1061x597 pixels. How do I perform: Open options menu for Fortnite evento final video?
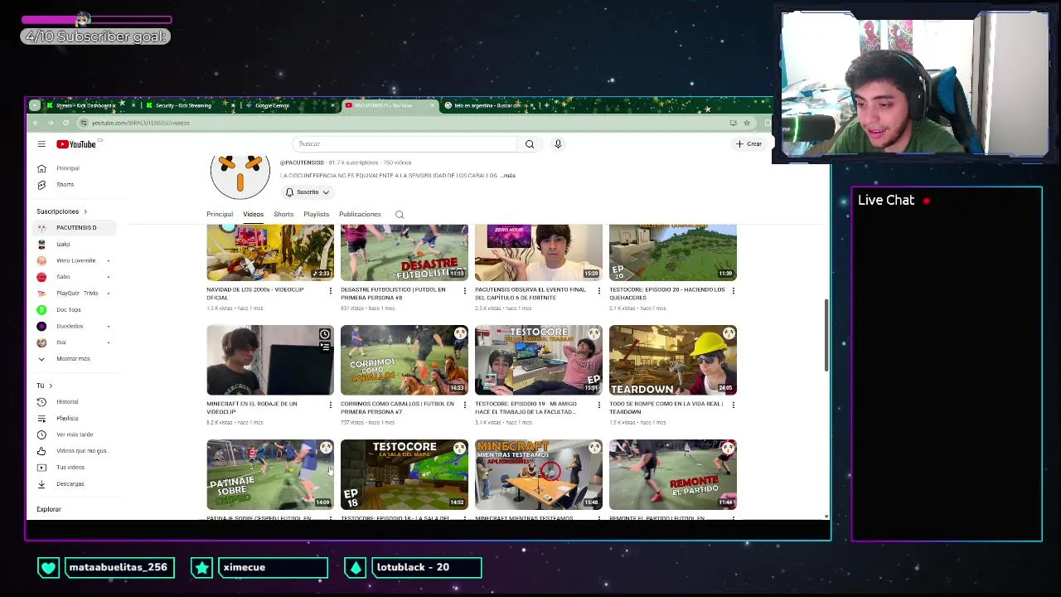click(x=598, y=291)
